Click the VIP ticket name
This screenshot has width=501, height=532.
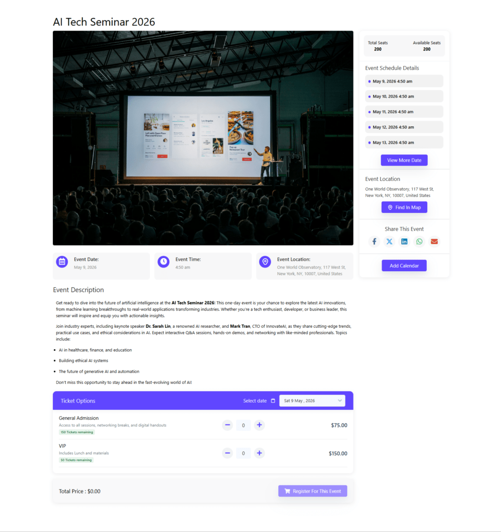tap(62, 446)
